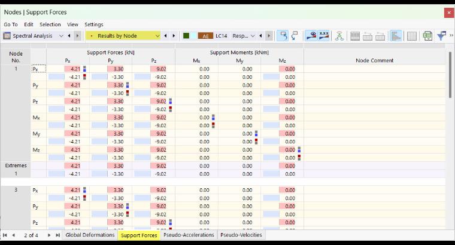Click the first gray table layout icon
455x245 pixels.
[355, 36]
